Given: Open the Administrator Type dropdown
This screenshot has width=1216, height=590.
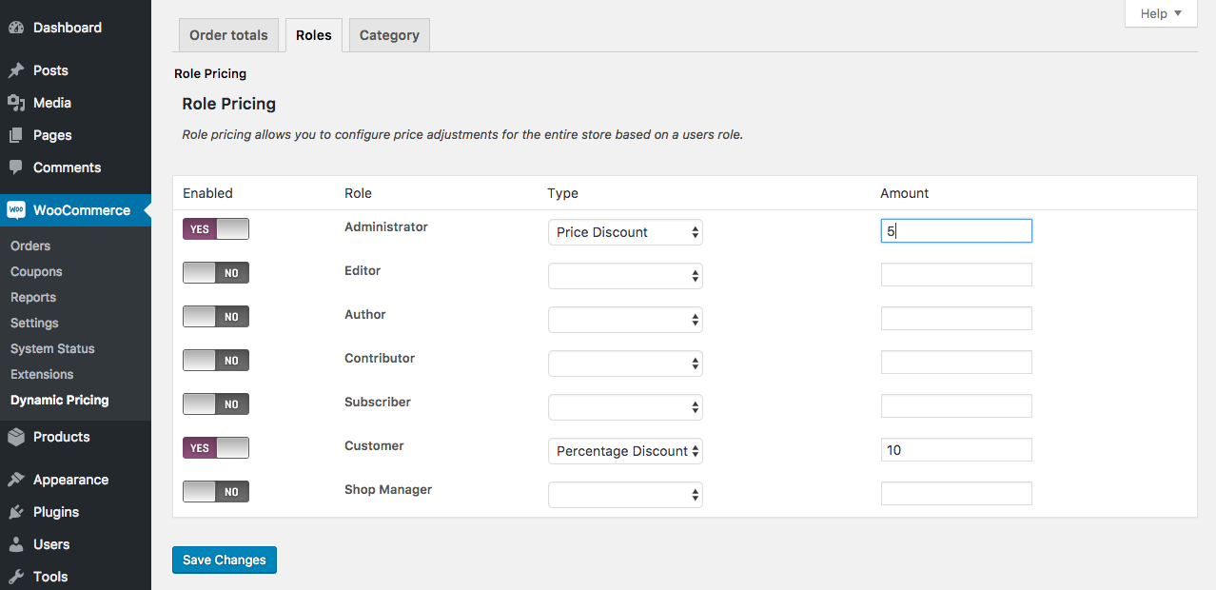Looking at the screenshot, I should coord(624,231).
